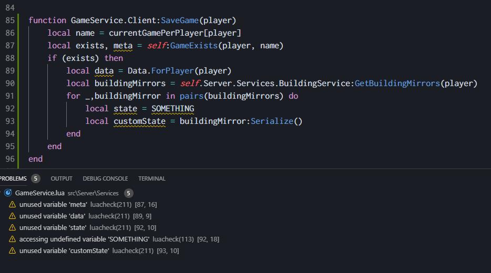Viewport: 491px width, 273px height.
Task: Click line number 91 in gutter
Action: [10, 96]
